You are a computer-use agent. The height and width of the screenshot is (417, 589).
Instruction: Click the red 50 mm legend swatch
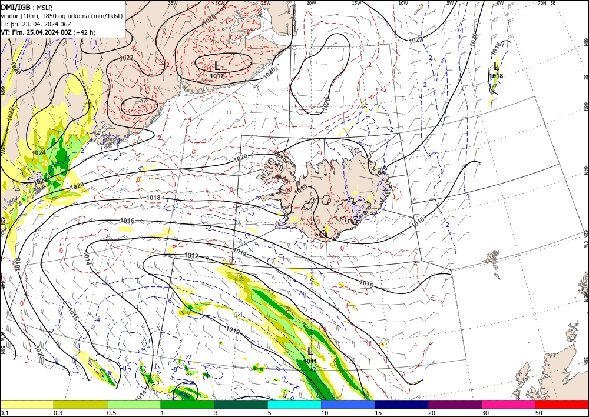pos(562,404)
